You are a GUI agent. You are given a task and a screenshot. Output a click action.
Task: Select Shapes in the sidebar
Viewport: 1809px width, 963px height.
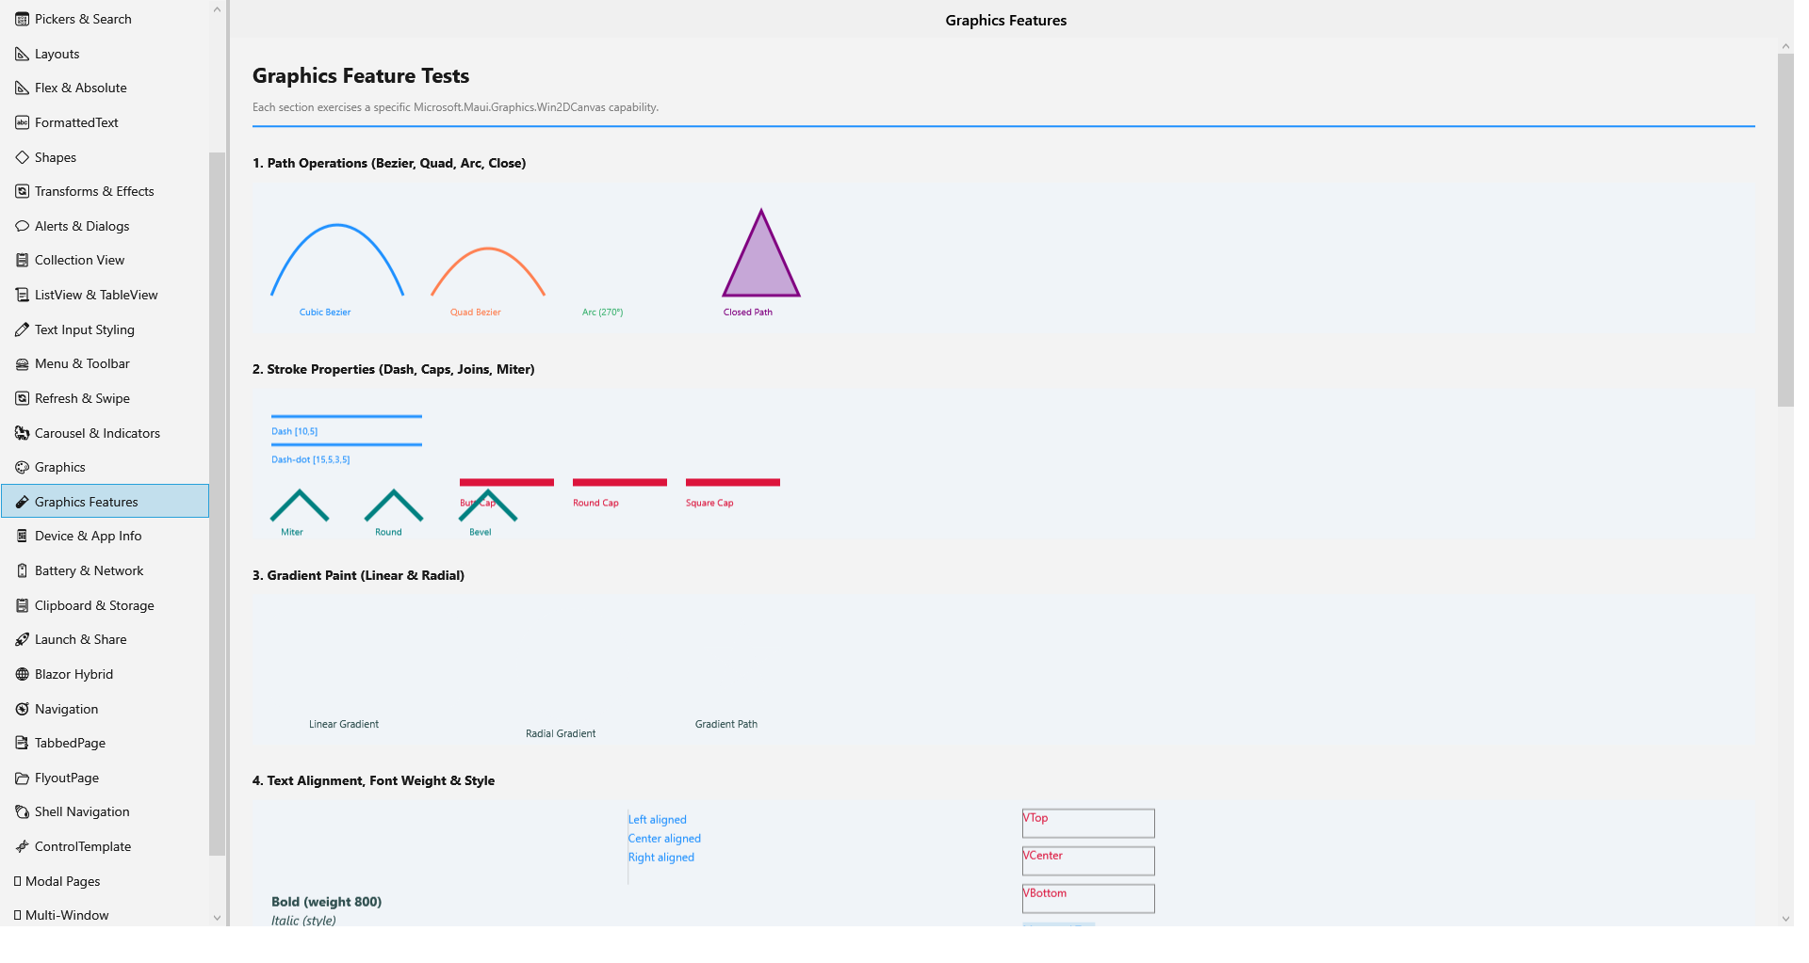coord(105,157)
